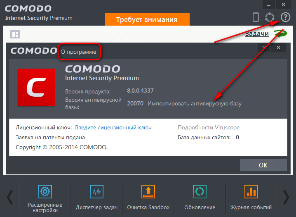Click the Лицензионный ключ label
This screenshot has height=217, width=296.
click(44, 127)
